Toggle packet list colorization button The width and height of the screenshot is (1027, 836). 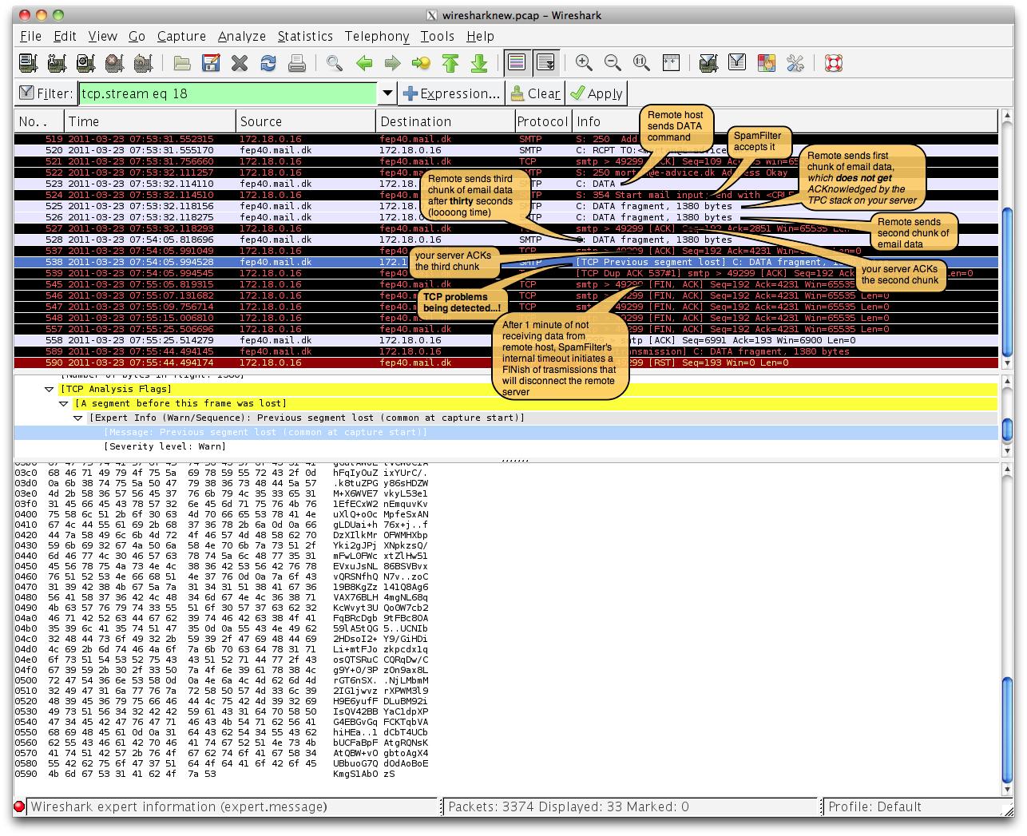click(x=517, y=63)
